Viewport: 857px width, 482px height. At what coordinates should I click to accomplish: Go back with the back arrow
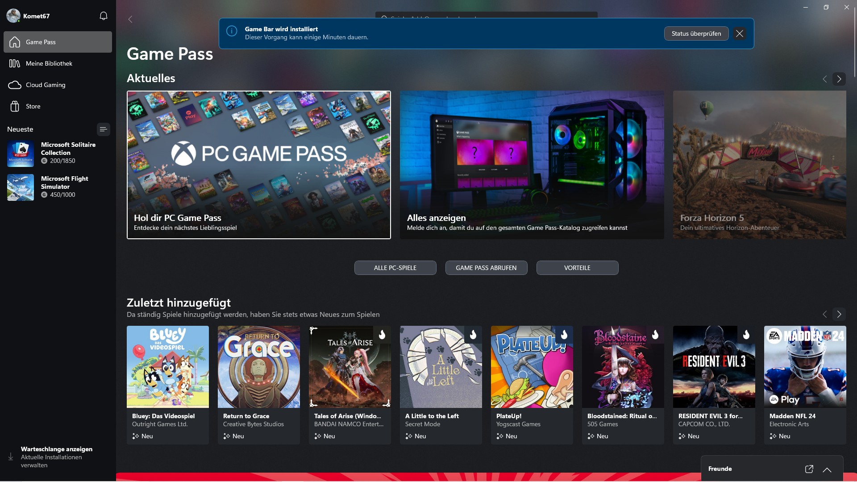coord(130,19)
